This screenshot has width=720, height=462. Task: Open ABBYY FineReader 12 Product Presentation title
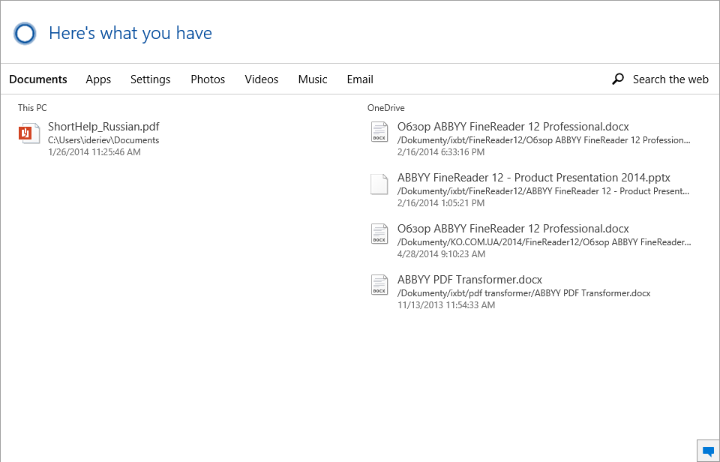pos(533,178)
